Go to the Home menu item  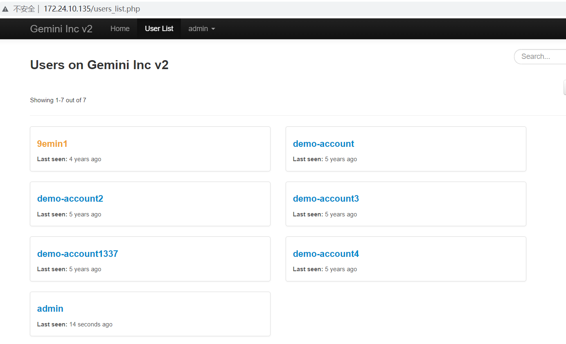click(x=120, y=29)
